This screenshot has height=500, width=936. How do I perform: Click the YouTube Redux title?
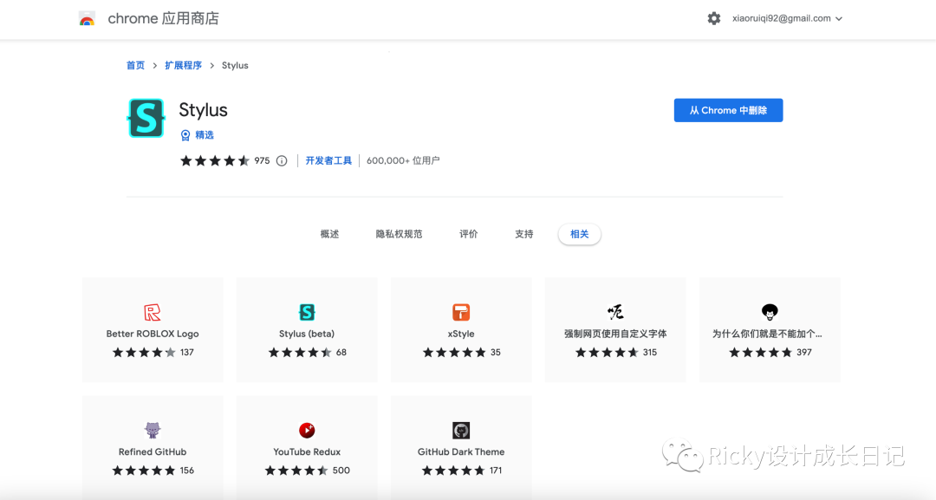[x=307, y=451]
